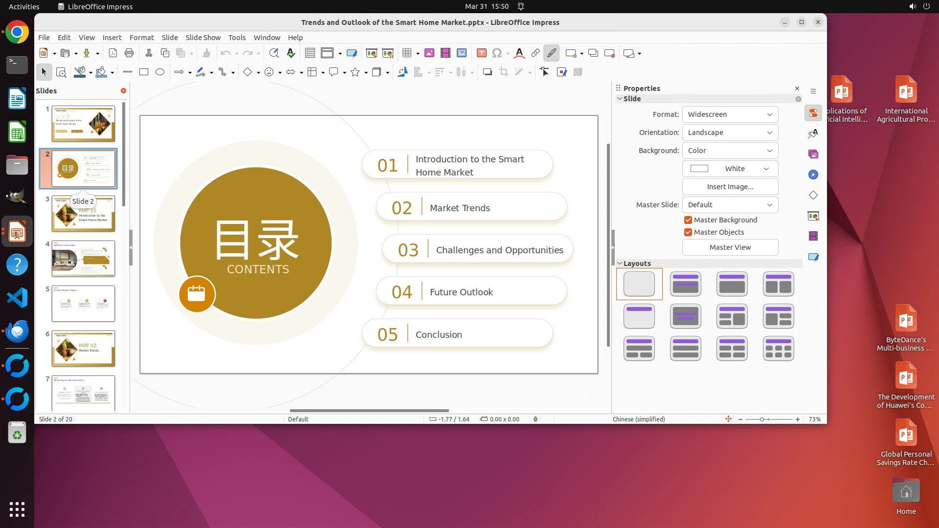Screen dimensions: 939x528
Task: Click the Insert Special Character icon
Action: click(x=497, y=53)
